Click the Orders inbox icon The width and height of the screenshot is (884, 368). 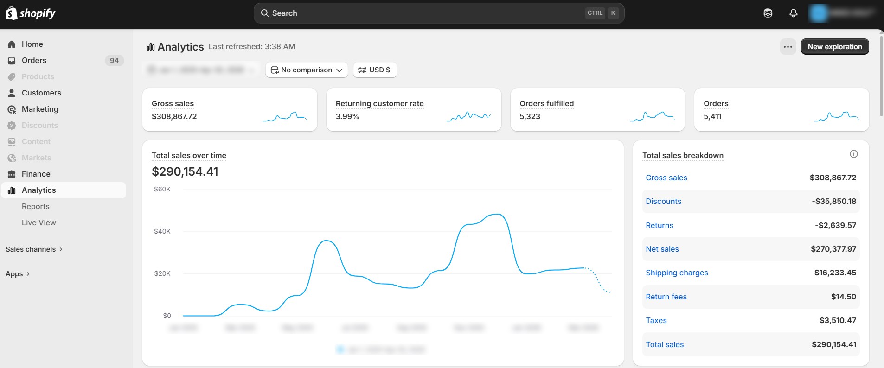[x=12, y=60]
